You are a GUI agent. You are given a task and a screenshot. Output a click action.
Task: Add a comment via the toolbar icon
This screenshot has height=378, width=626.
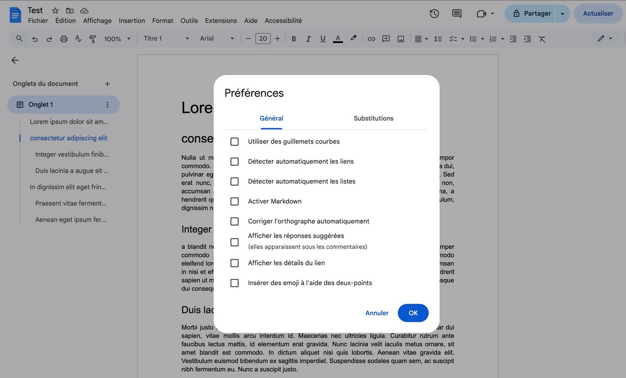coord(386,38)
